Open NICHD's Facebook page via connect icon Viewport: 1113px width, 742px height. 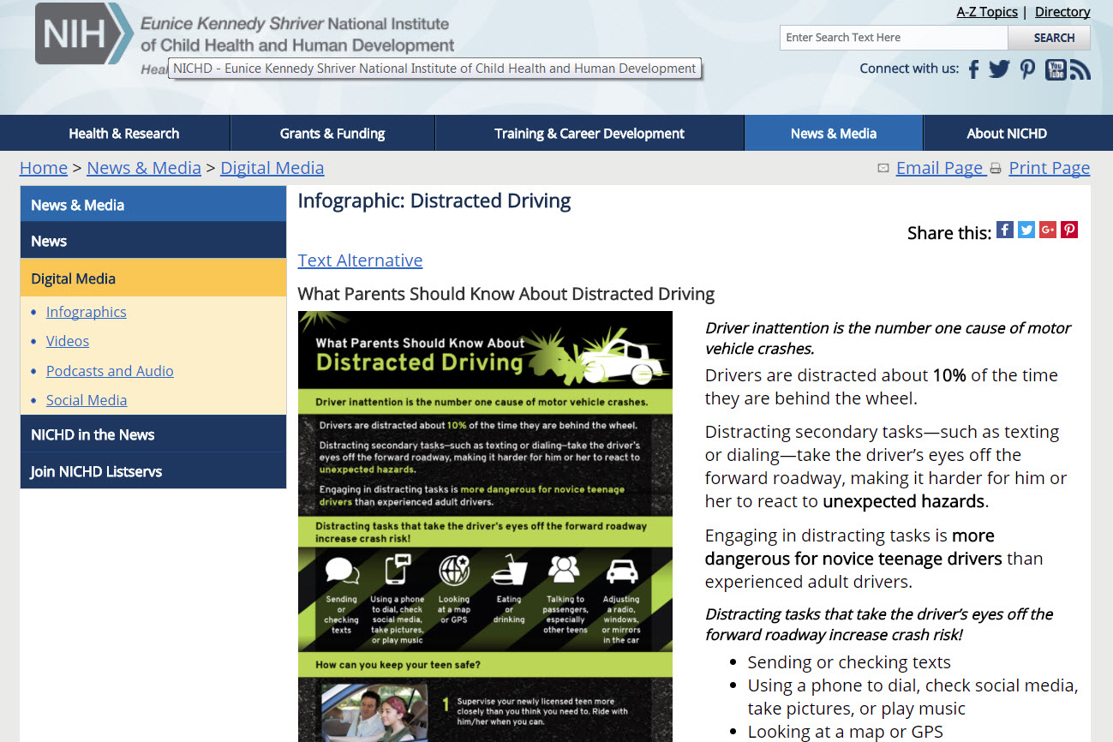click(973, 69)
